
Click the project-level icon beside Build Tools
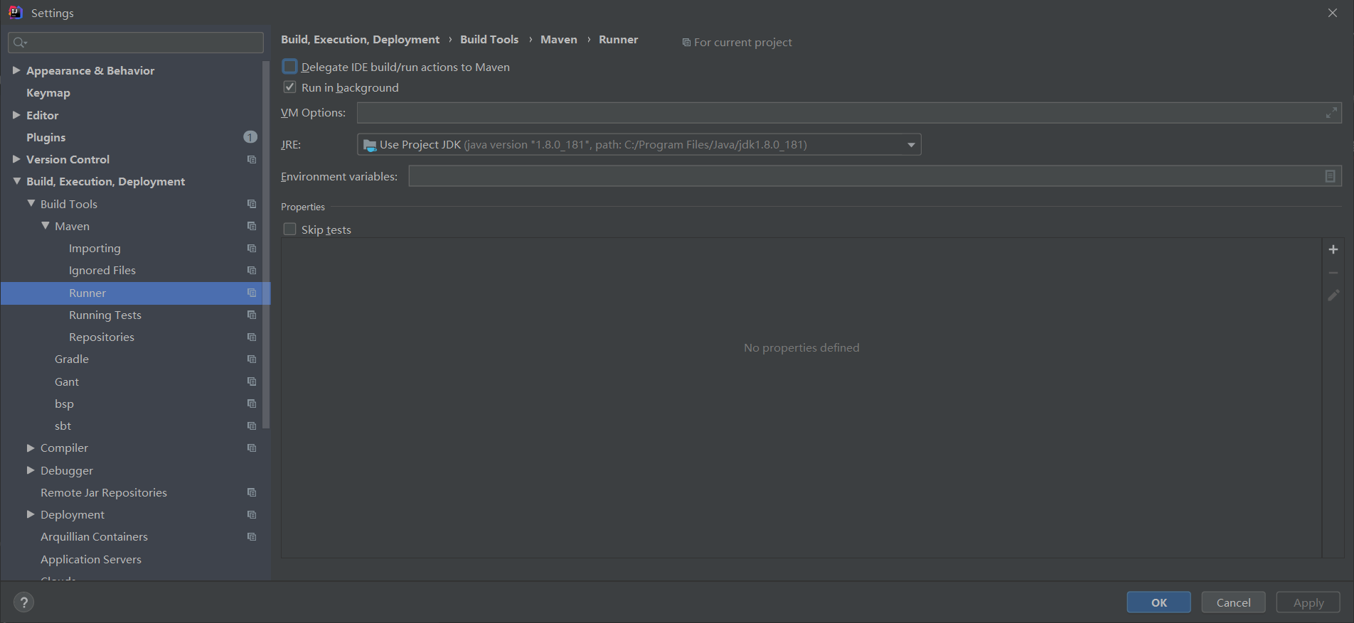[252, 204]
